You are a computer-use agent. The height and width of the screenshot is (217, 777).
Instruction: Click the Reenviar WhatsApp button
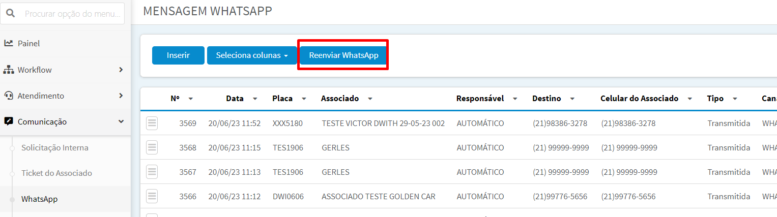tap(343, 55)
